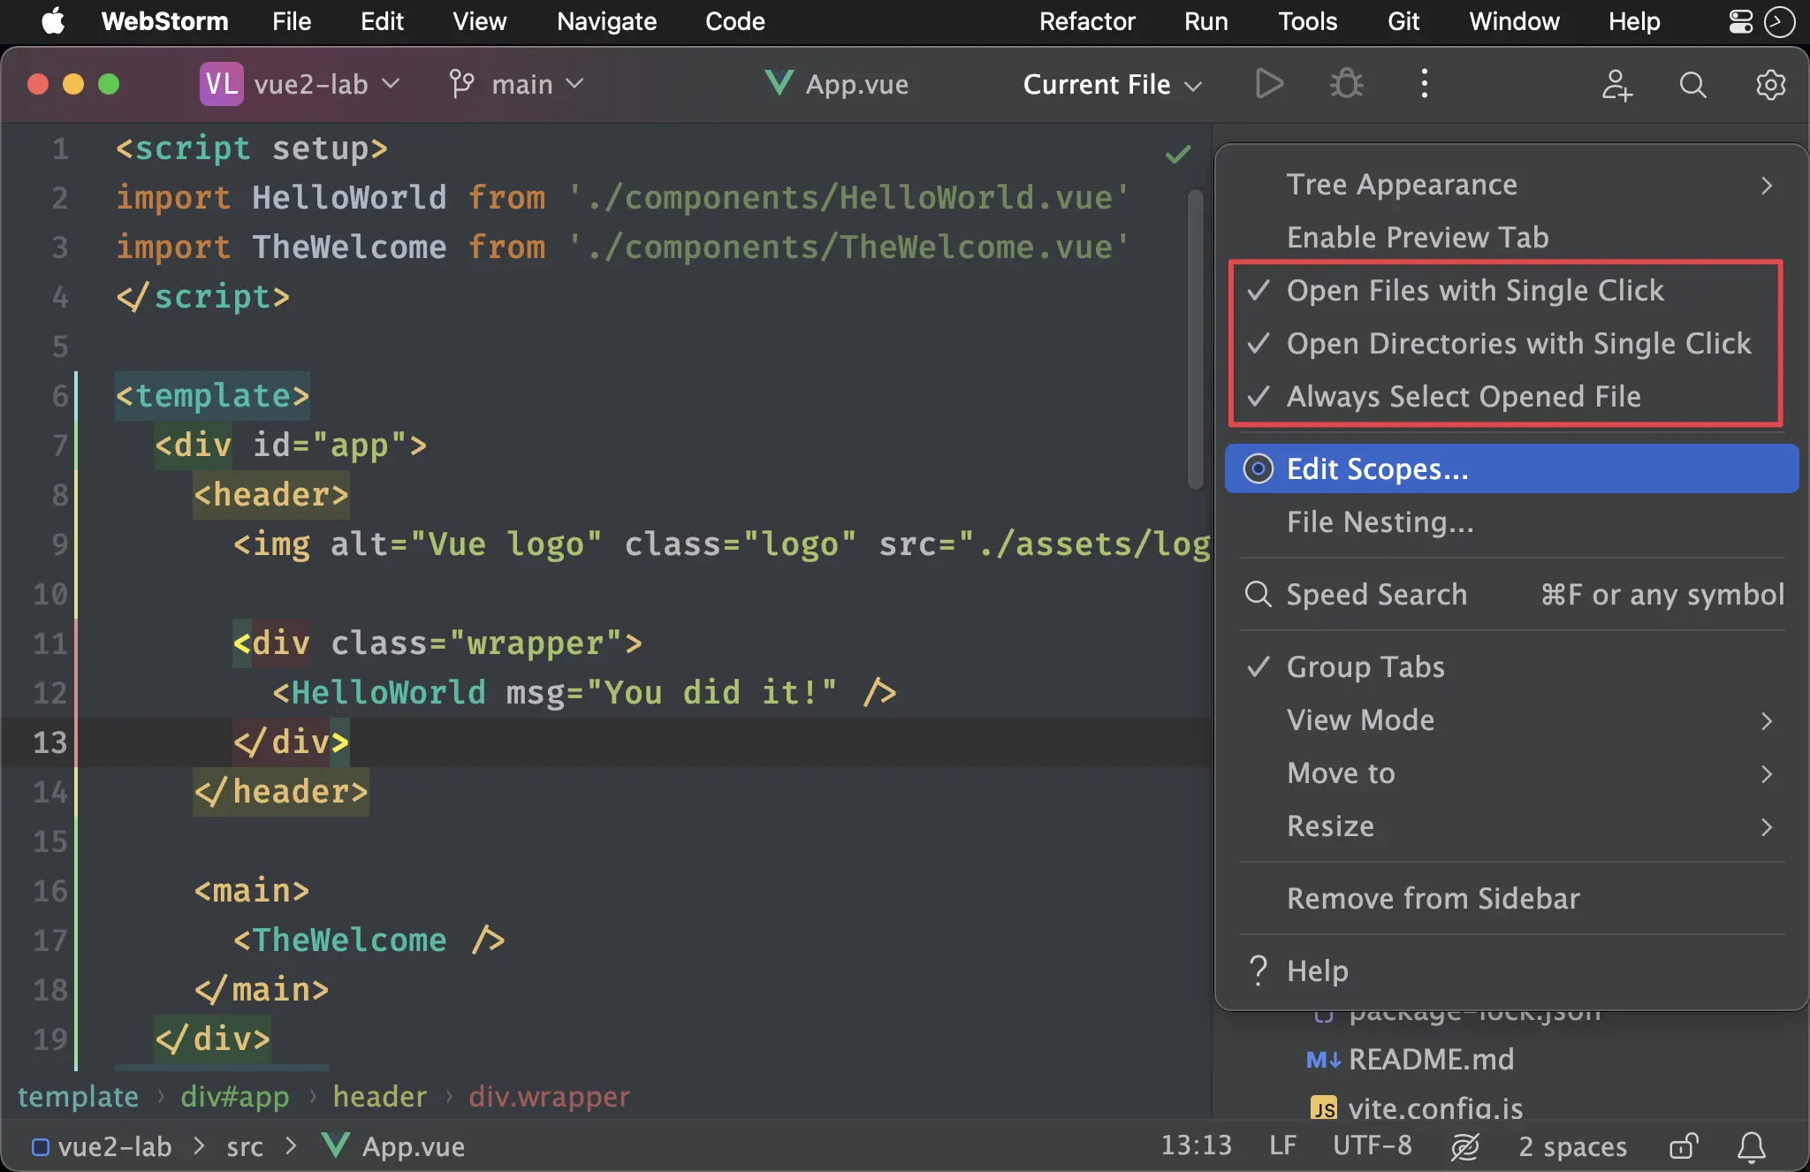Click the div.wrapper breadcrumb
This screenshot has width=1810, height=1172.
click(549, 1097)
